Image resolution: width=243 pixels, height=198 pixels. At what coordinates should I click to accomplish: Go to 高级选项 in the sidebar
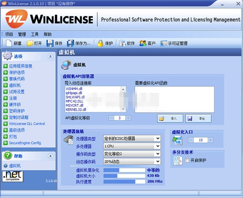17,130
